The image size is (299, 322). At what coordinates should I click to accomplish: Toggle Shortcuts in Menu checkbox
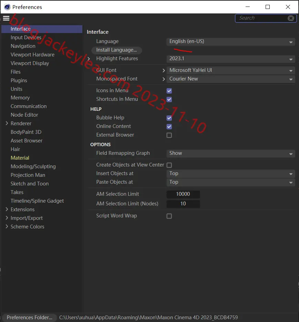(169, 99)
